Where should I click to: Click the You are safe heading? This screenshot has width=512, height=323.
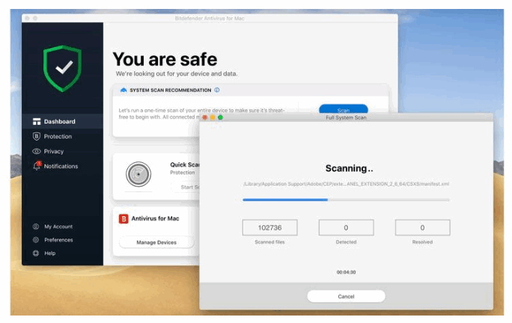tap(165, 59)
